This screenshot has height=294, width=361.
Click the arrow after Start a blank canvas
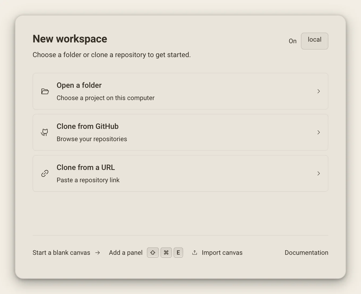[98, 253]
